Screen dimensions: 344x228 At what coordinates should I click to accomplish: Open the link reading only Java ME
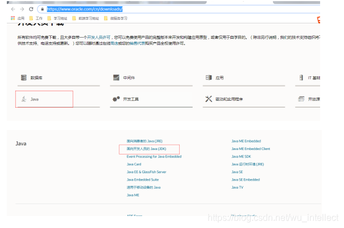[133, 195]
